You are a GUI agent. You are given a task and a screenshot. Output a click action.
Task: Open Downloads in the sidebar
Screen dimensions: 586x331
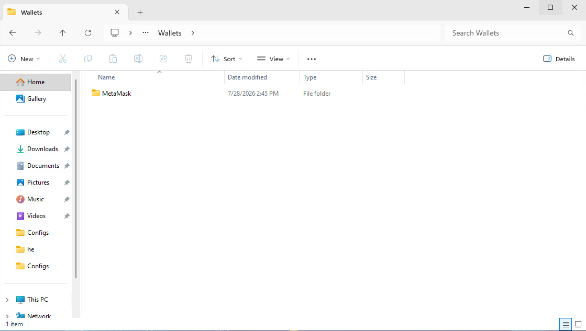tap(42, 149)
